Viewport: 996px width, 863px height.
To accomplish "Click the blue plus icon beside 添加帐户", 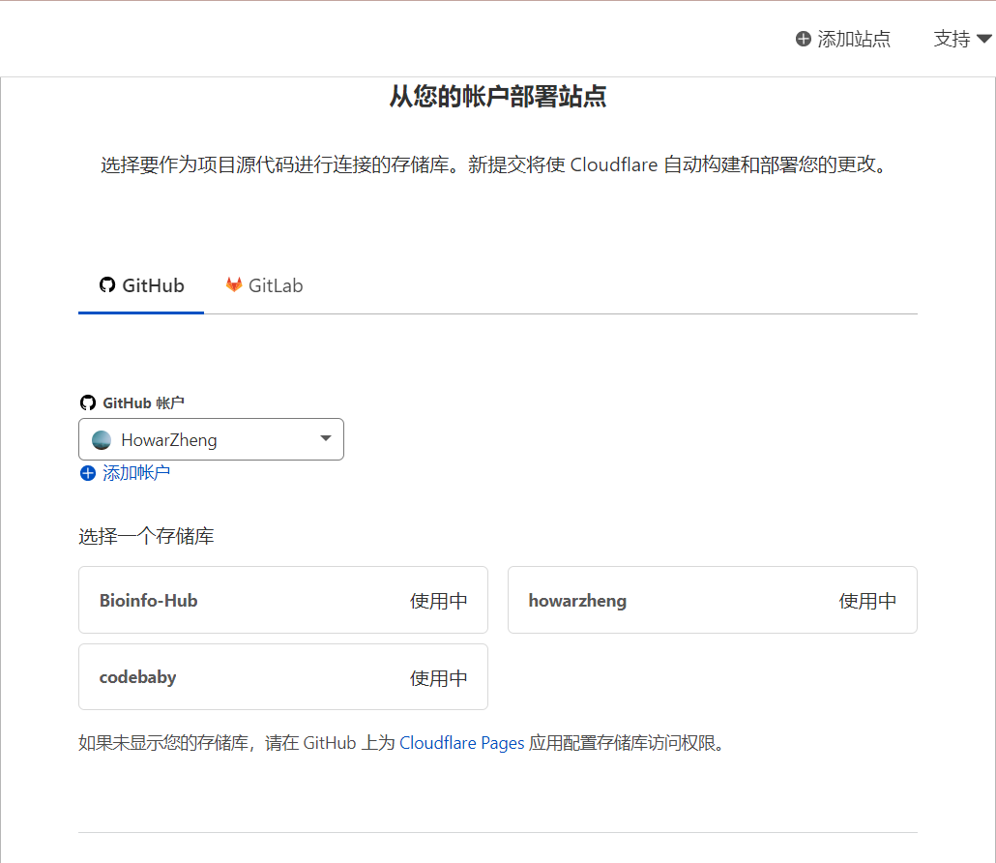I will pos(88,473).
